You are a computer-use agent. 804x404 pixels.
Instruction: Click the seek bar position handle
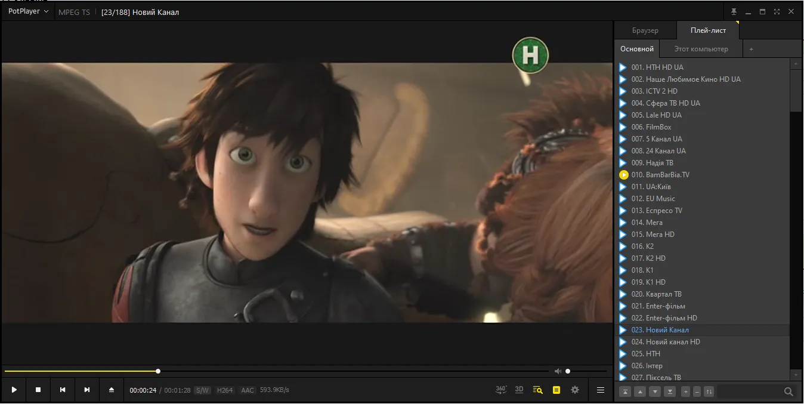tap(158, 371)
